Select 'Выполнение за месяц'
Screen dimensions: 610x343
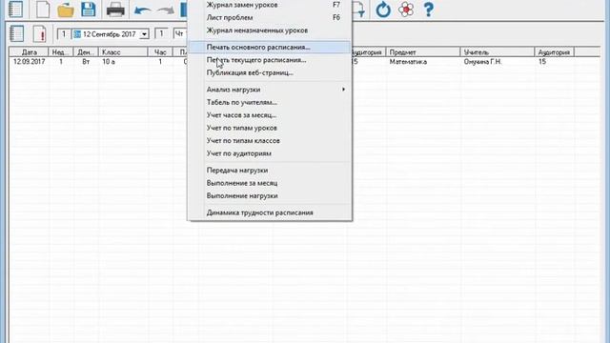(270, 183)
